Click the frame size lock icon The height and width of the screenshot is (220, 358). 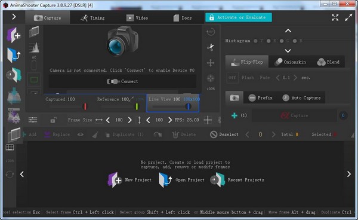tap(53, 120)
